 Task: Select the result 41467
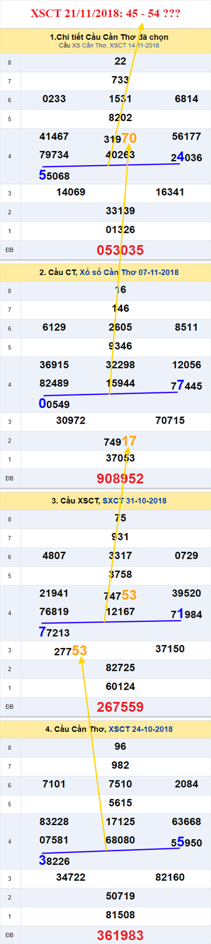(54, 136)
